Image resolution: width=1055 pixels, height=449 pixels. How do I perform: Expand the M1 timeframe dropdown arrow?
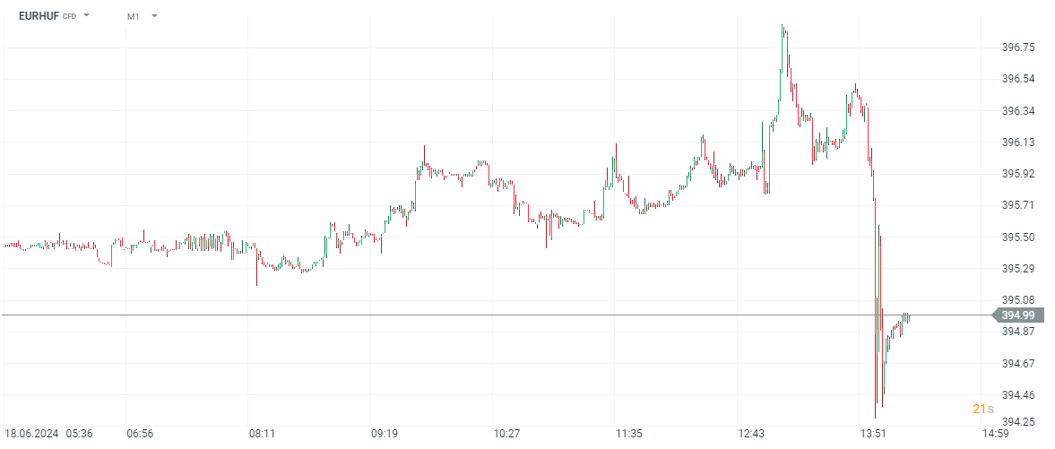(154, 15)
